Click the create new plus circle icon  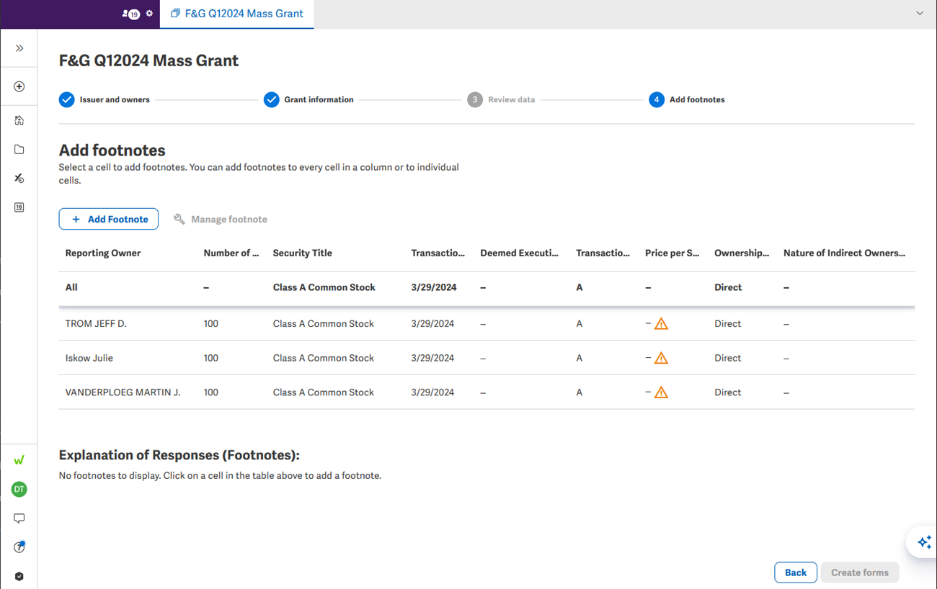click(x=19, y=86)
